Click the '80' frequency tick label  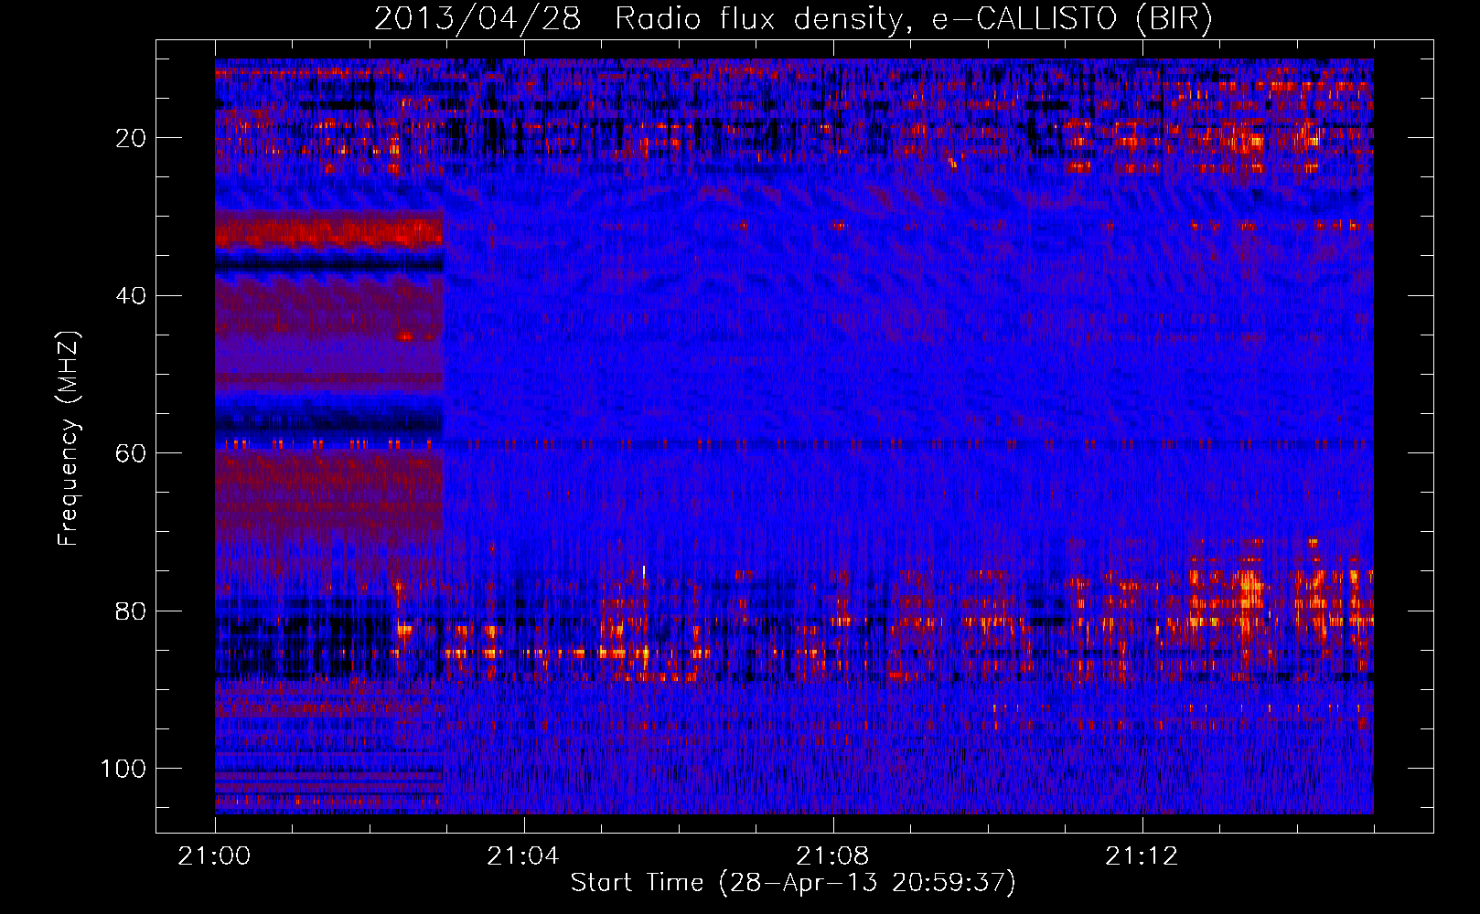pyautogui.click(x=131, y=611)
